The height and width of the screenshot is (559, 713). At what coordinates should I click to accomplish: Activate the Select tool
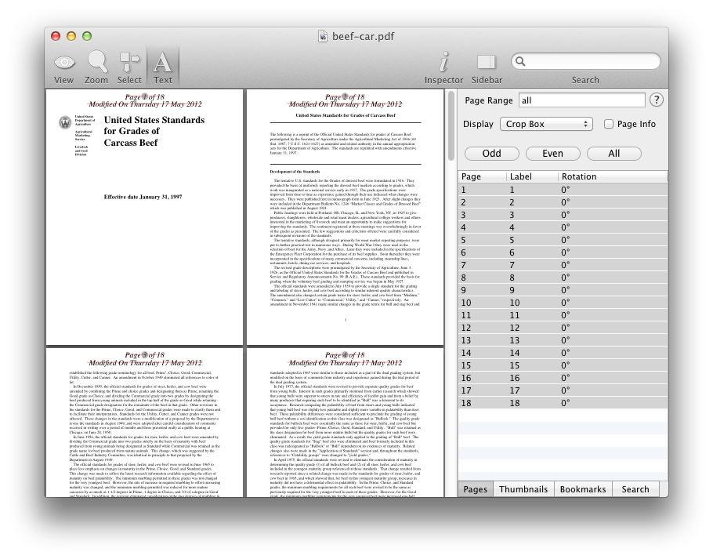point(129,67)
